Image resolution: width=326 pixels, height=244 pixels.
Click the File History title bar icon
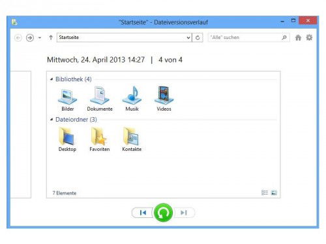[x=14, y=22]
